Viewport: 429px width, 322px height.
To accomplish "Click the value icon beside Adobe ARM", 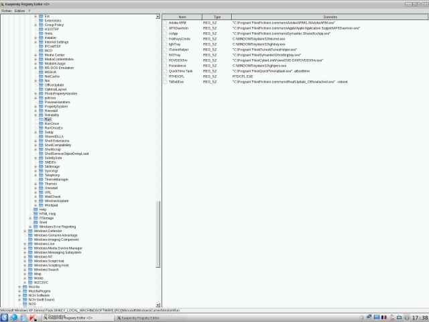I will pos(166,23).
